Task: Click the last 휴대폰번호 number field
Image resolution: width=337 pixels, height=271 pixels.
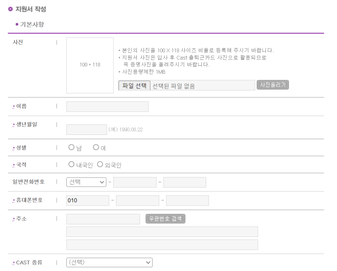Action: (x=187, y=200)
